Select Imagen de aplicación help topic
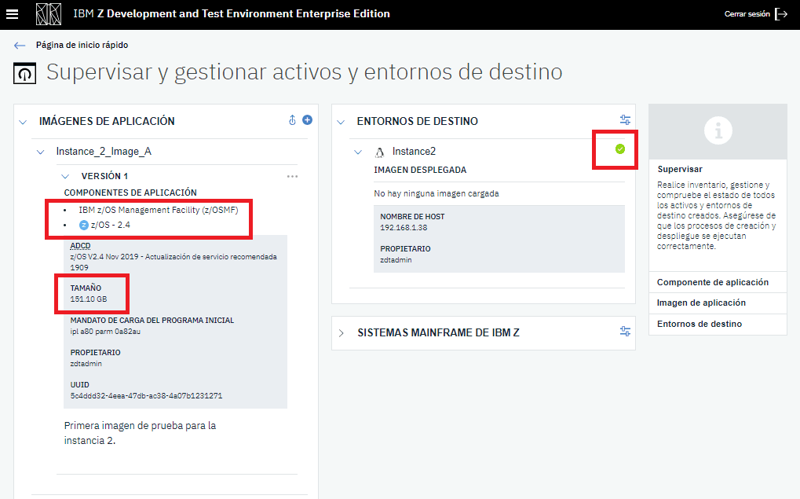The height and width of the screenshot is (499, 800). click(x=701, y=303)
